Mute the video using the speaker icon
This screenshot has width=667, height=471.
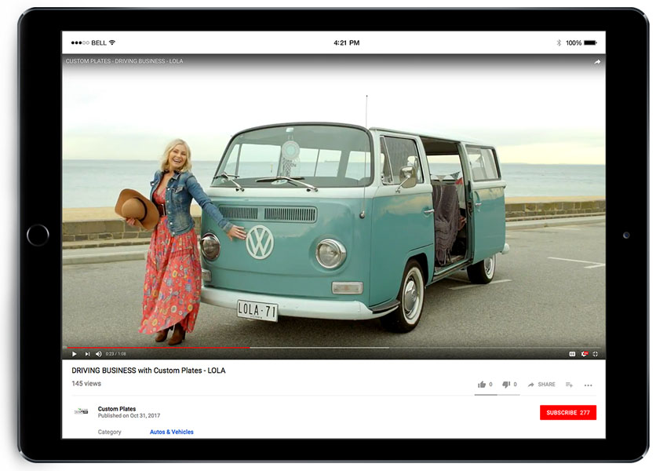(x=99, y=354)
